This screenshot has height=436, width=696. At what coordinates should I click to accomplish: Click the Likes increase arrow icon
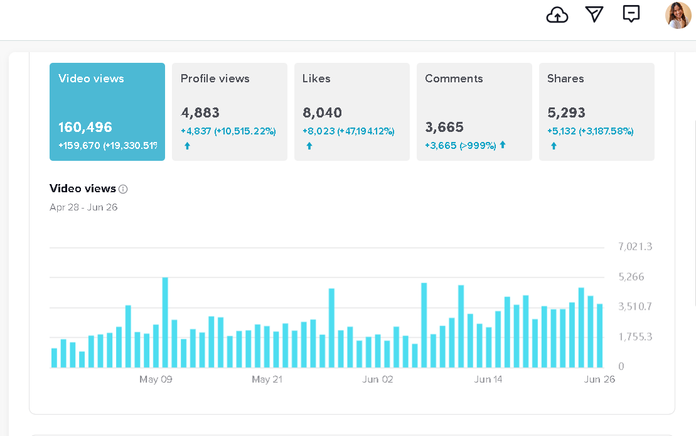point(309,146)
